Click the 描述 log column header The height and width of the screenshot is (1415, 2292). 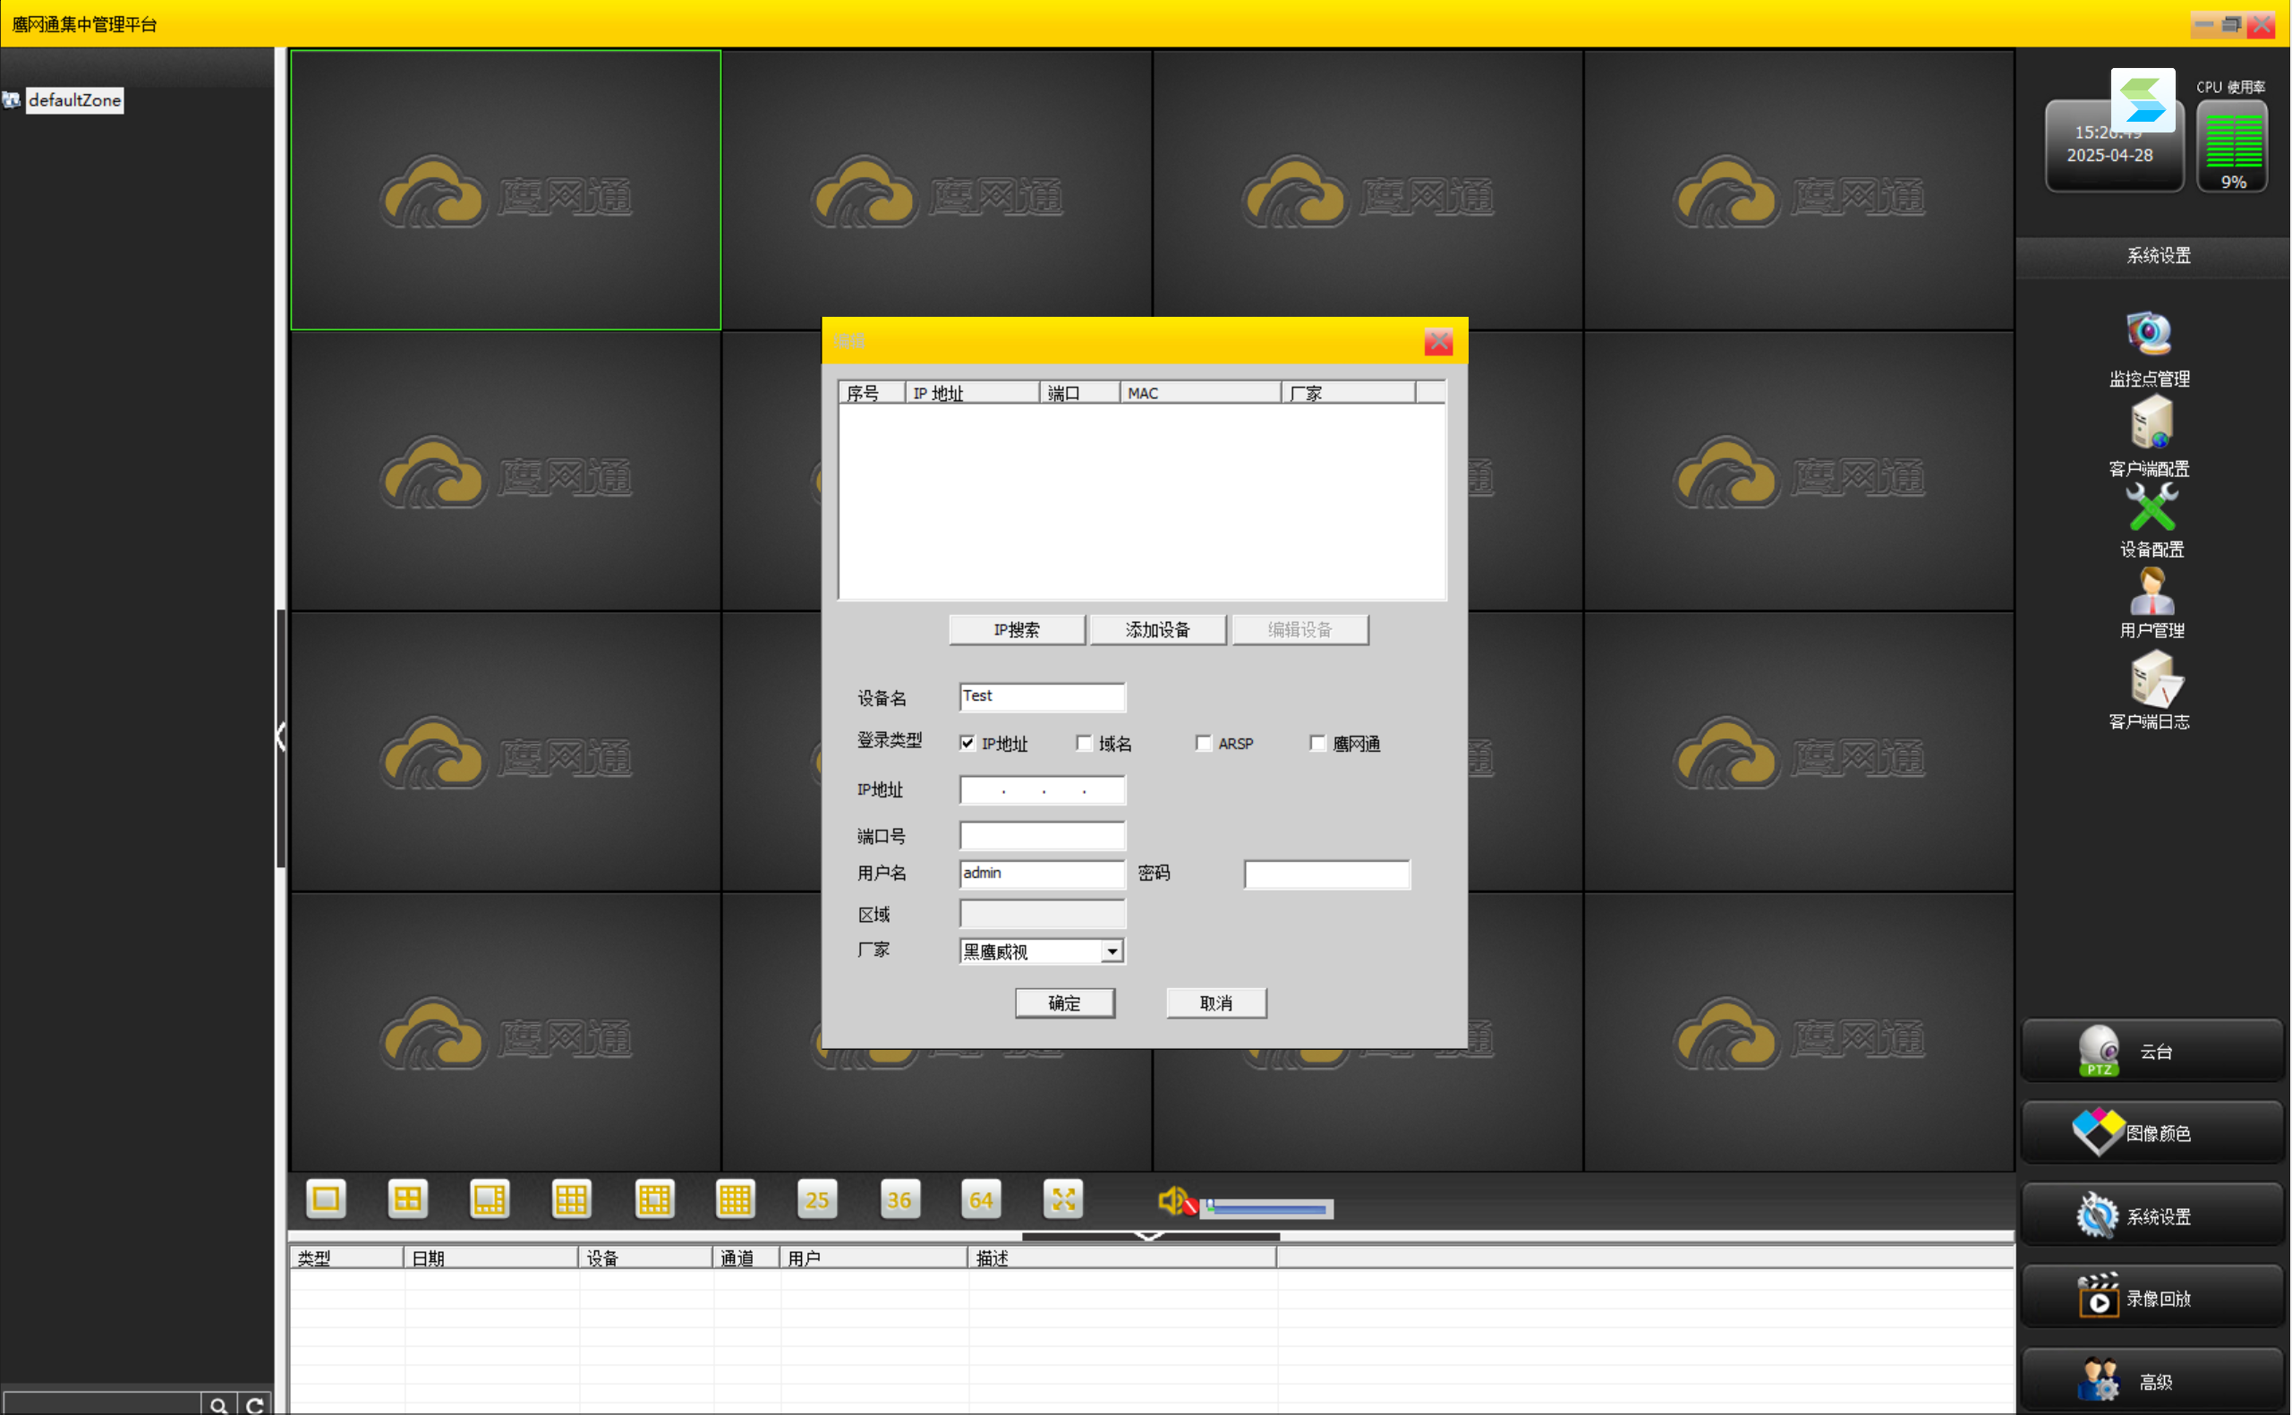(x=1122, y=1257)
